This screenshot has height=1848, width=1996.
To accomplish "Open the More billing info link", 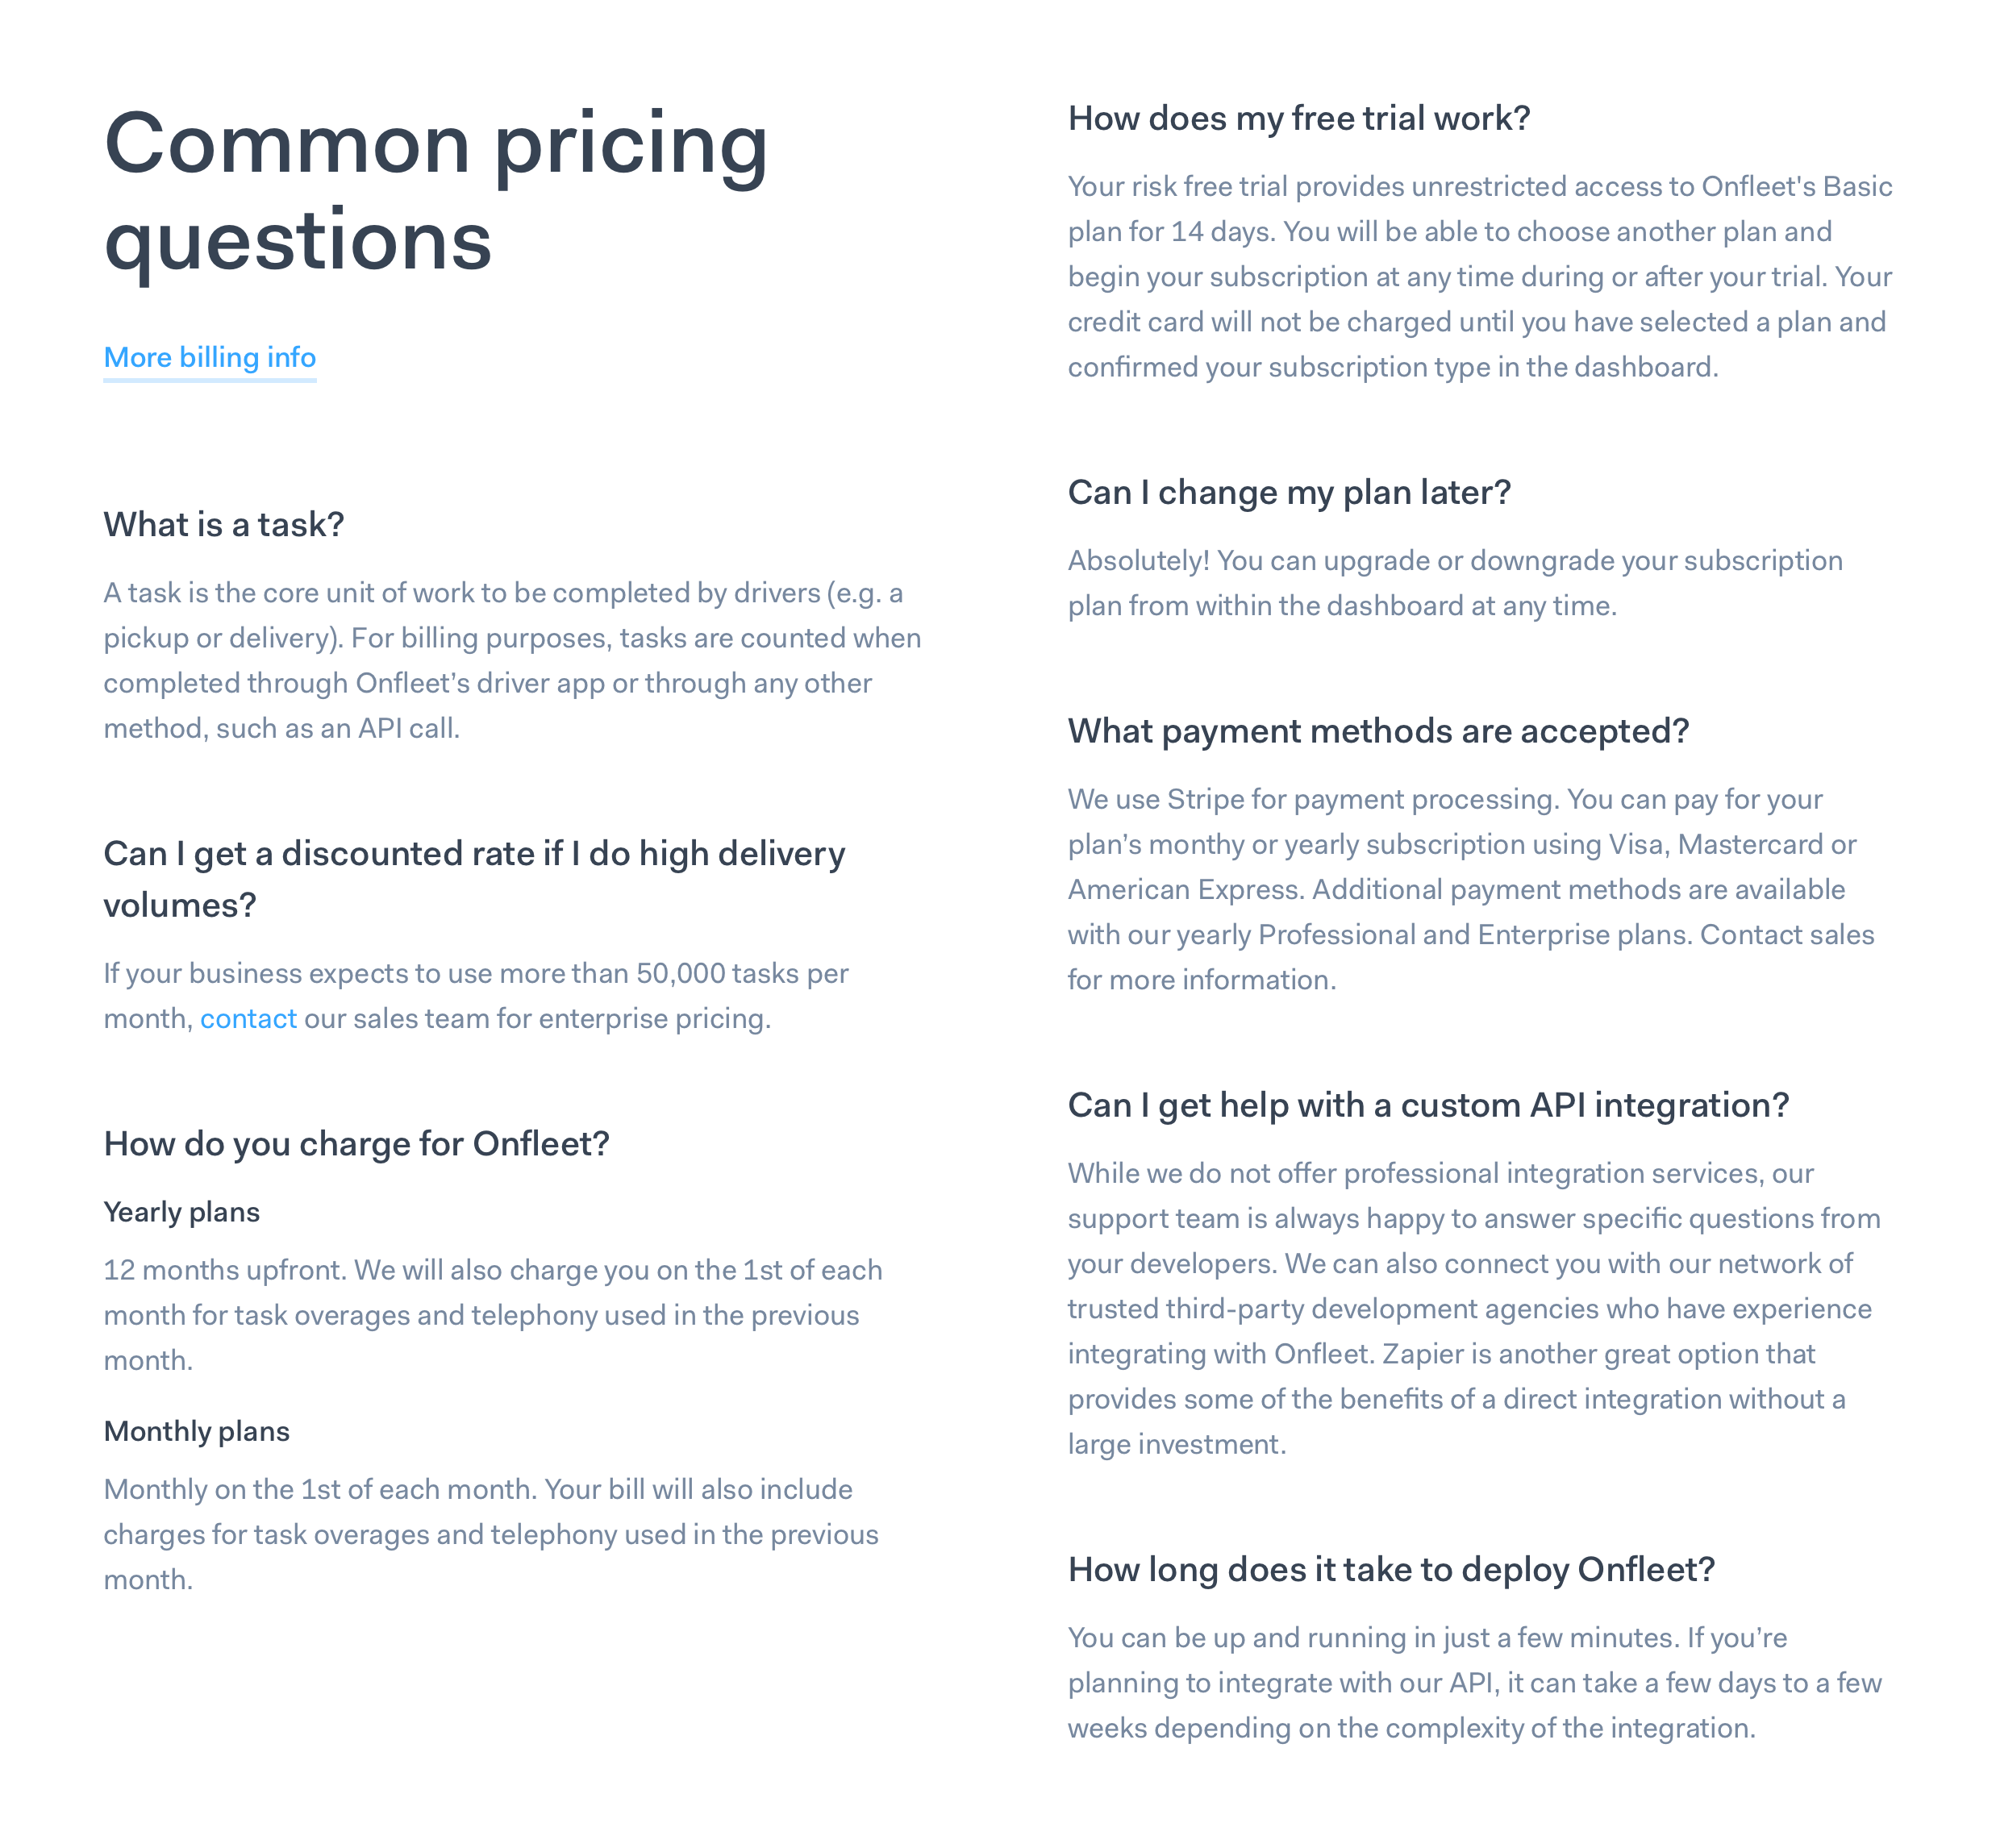I will tap(209, 357).
